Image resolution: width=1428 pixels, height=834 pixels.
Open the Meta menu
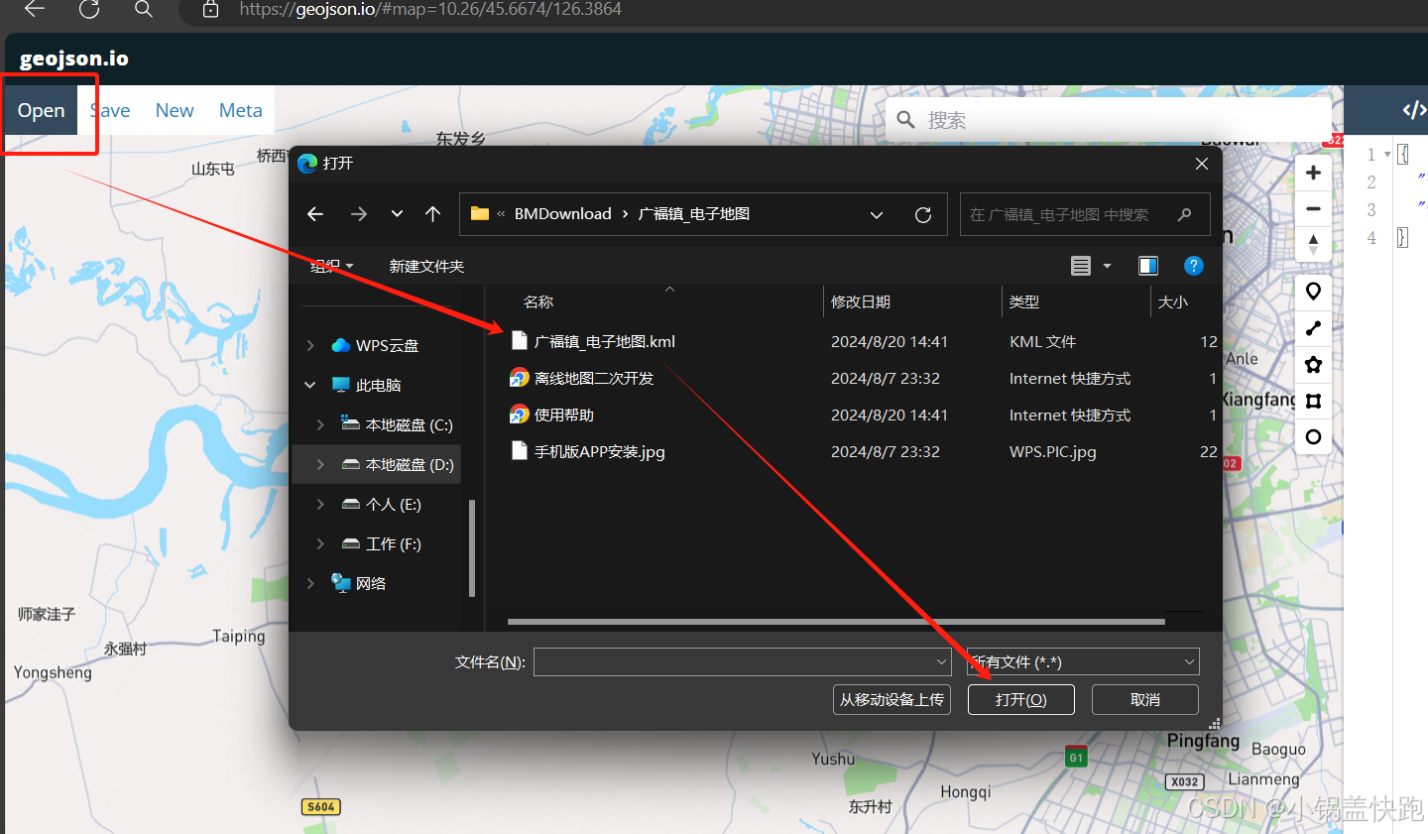241,110
